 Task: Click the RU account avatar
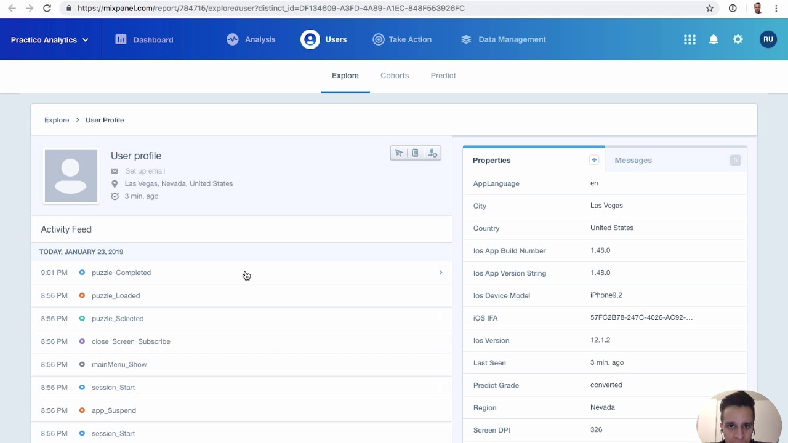coord(768,39)
